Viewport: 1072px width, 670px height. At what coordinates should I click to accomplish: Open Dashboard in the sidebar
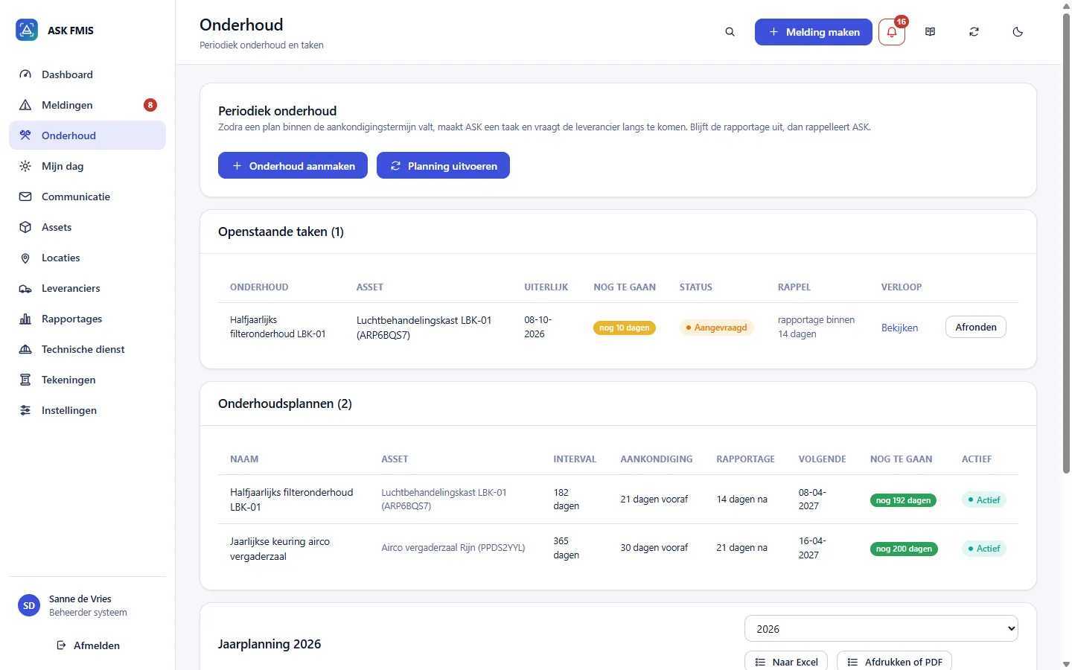(87, 74)
